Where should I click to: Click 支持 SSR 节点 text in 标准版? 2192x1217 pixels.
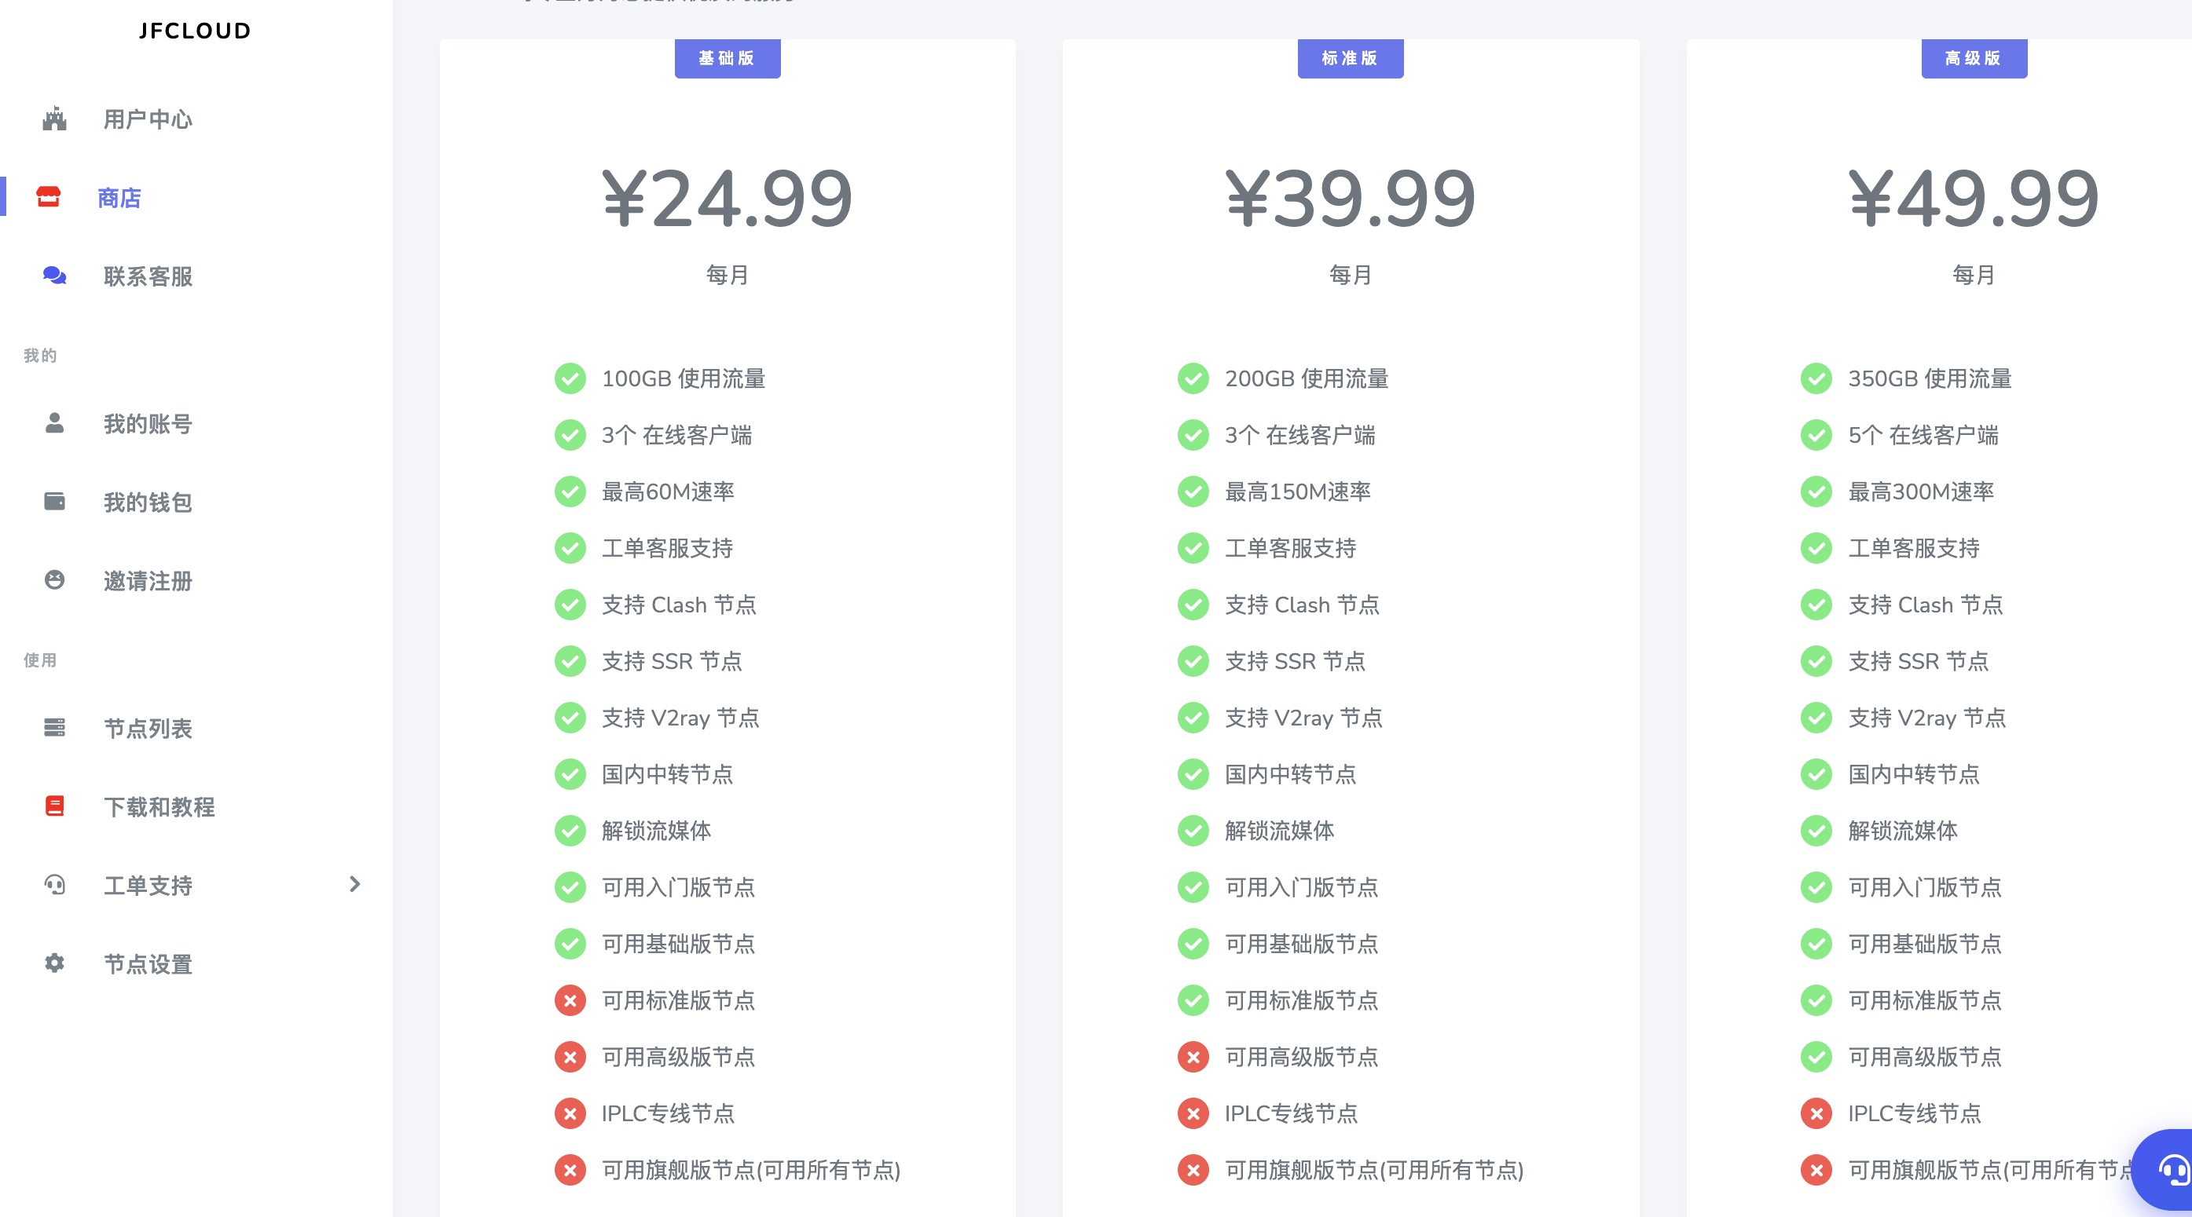tap(1295, 661)
